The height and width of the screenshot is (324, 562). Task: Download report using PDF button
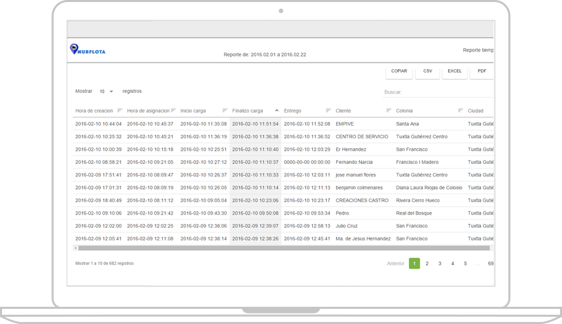(x=482, y=71)
